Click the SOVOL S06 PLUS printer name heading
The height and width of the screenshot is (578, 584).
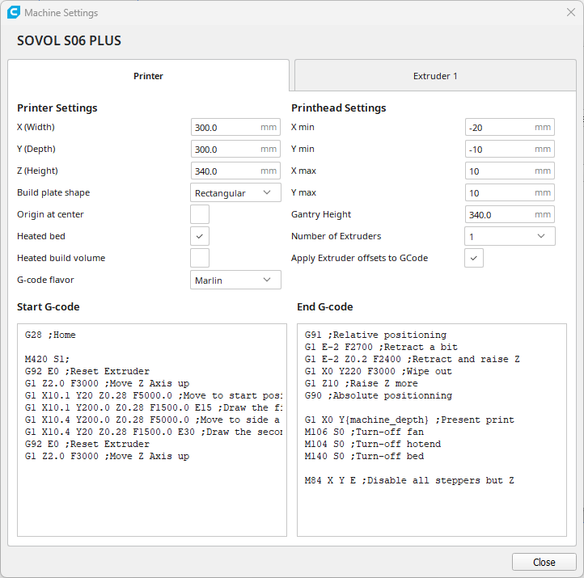[x=69, y=40]
